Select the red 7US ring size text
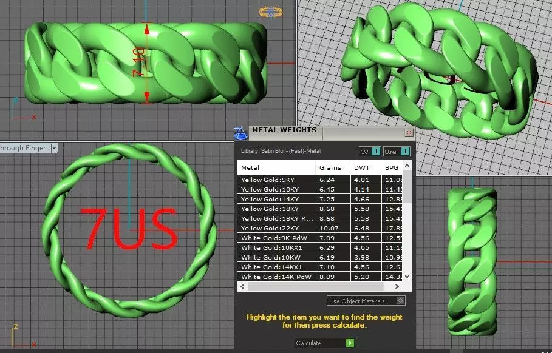Screen dimensions: 552x353 [x=129, y=229]
